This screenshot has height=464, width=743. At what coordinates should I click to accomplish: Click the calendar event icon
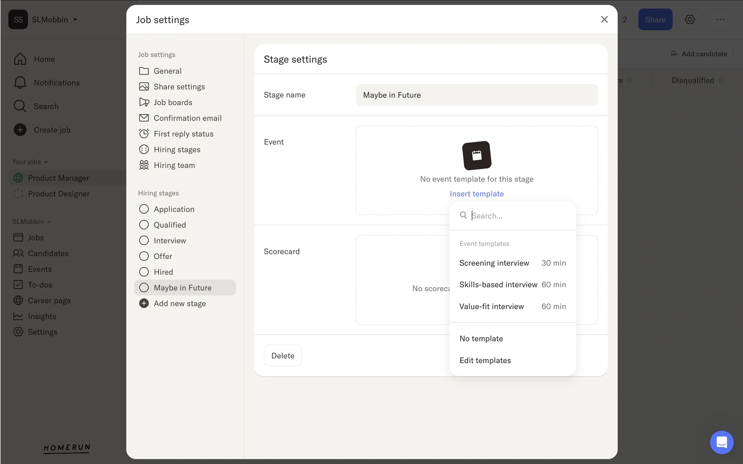click(x=477, y=155)
